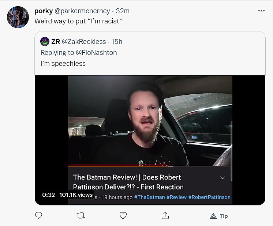Open the @parkermcnerney handle
The width and height of the screenshot is (273, 226).
pyautogui.click(x=83, y=11)
